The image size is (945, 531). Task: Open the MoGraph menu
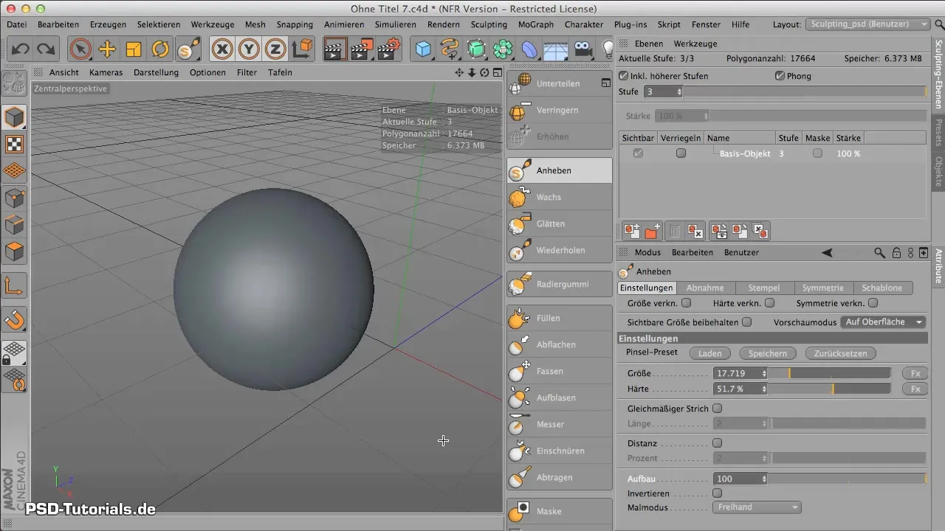536,24
